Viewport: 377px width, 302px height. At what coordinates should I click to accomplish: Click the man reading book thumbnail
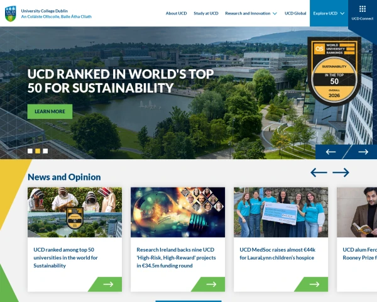tap(357, 212)
